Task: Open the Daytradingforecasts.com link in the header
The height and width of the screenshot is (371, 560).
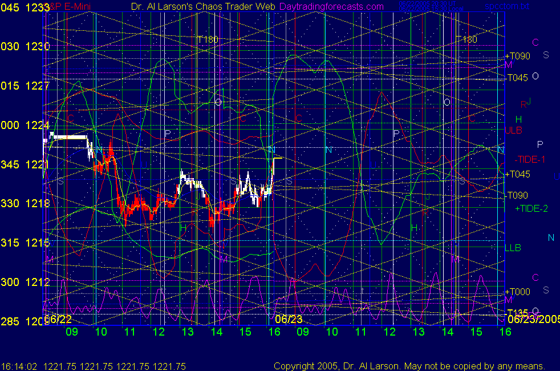Action: pyautogui.click(x=331, y=6)
